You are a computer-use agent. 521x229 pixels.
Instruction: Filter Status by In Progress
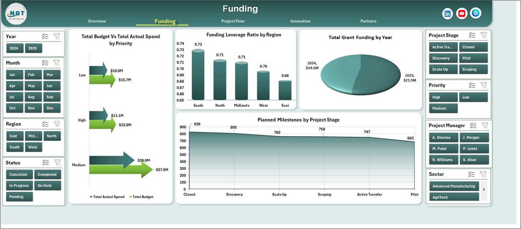19,185
